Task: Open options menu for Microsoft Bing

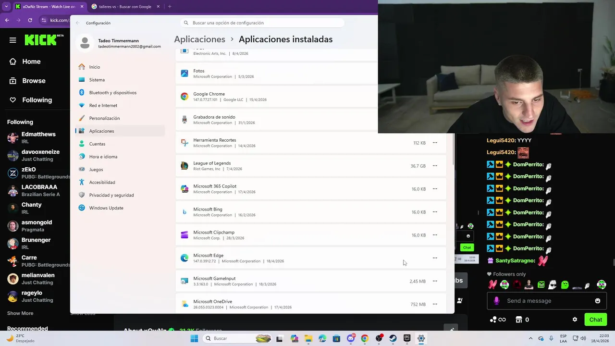Action: pos(435,212)
